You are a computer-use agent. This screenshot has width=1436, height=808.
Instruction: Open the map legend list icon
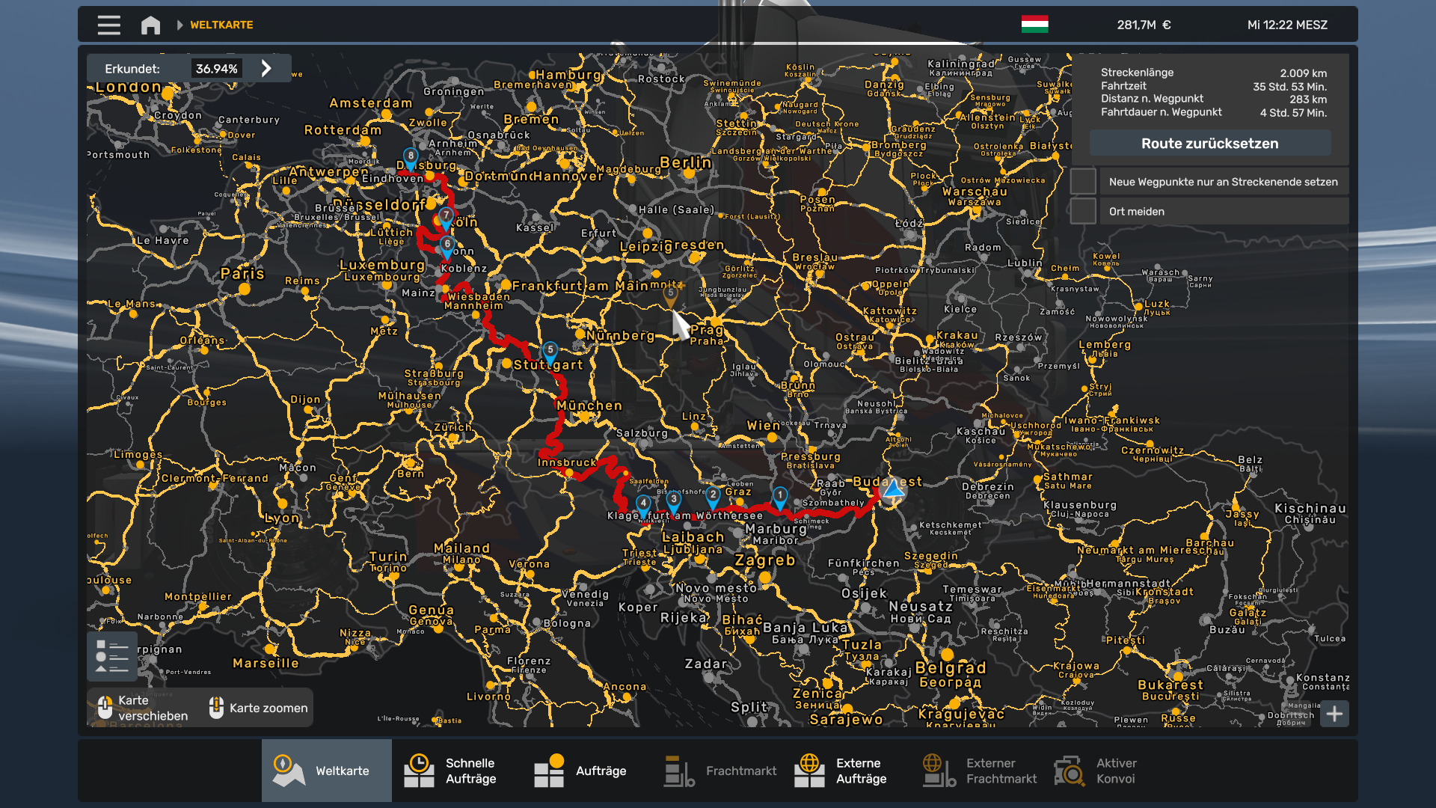pyautogui.click(x=112, y=657)
